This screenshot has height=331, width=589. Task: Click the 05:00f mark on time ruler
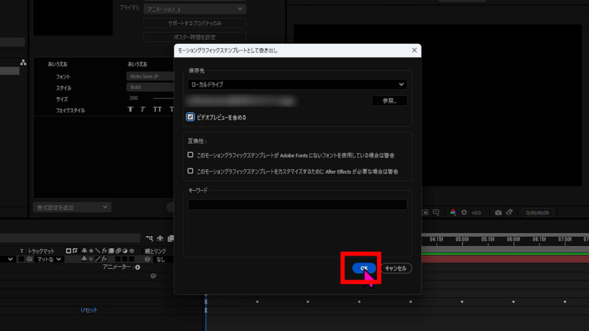(462, 239)
